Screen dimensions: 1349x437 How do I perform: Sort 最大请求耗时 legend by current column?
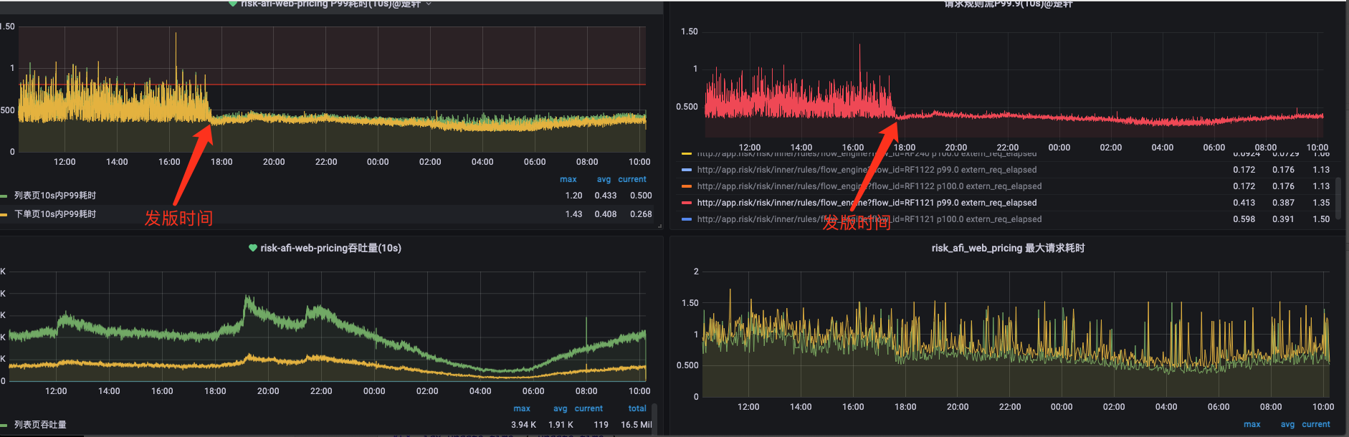[1316, 424]
